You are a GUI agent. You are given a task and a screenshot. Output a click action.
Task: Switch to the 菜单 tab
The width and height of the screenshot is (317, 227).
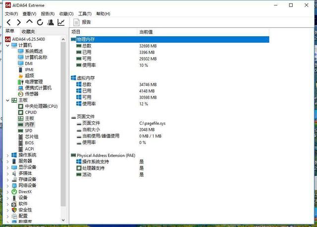click(10, 31)
